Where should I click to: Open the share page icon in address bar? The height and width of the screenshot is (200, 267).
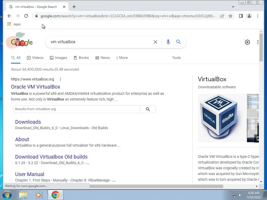[x=222, y=16]
